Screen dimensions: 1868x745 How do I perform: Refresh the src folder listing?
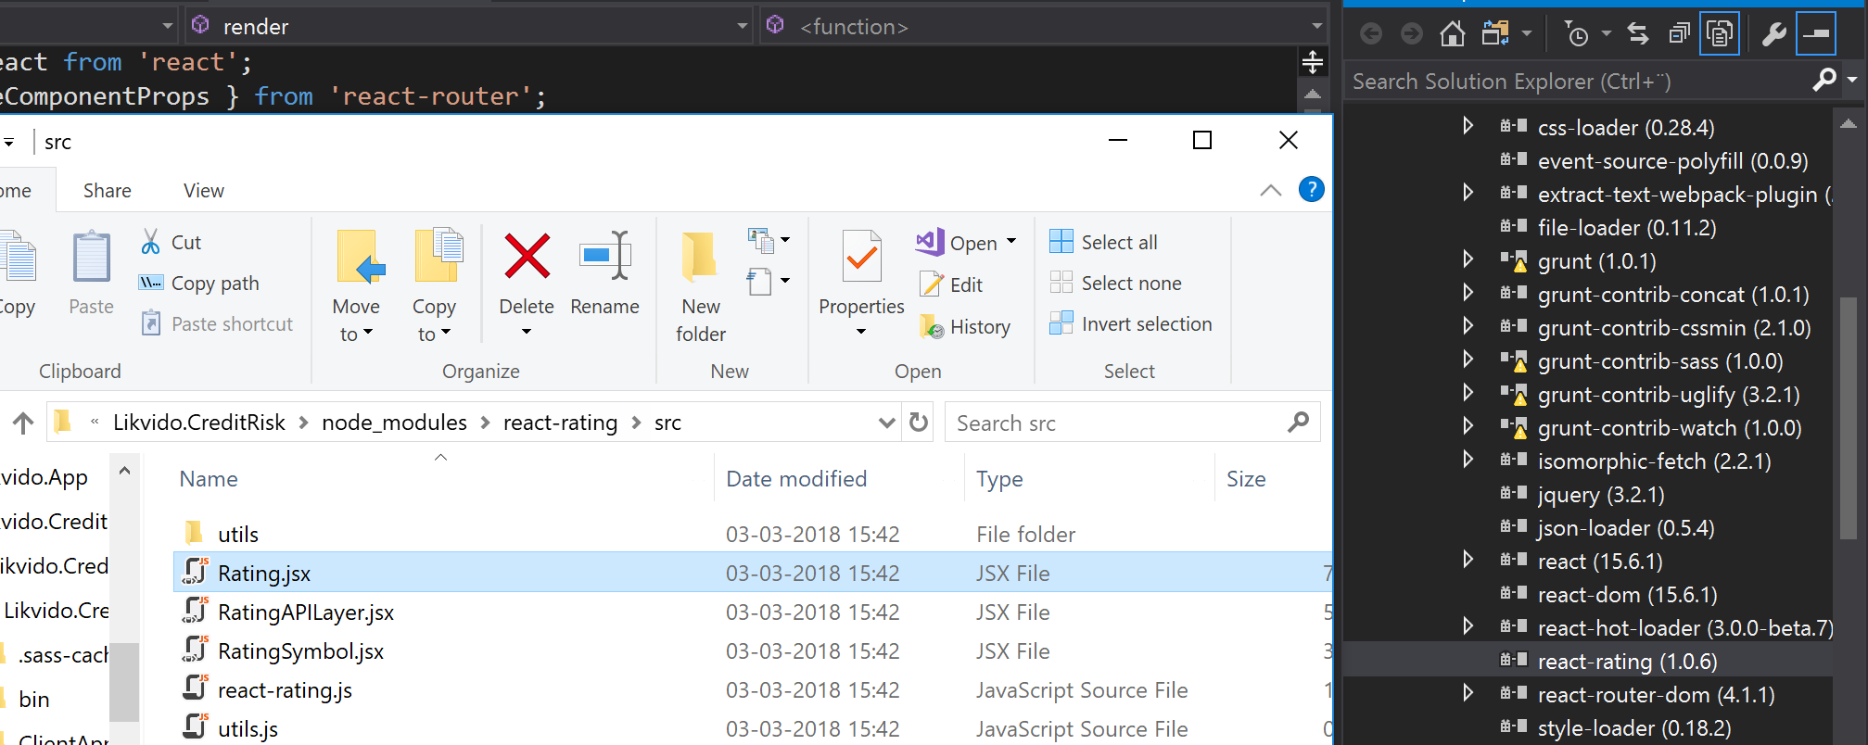coord(919,423)
